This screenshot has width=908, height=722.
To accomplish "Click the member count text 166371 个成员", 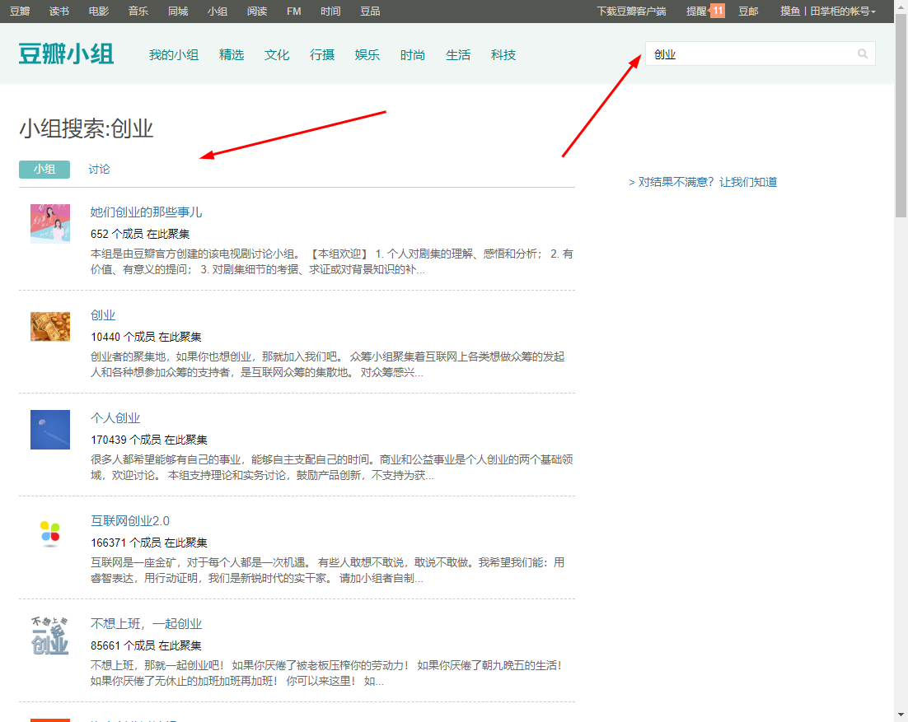I will point(126,543).
